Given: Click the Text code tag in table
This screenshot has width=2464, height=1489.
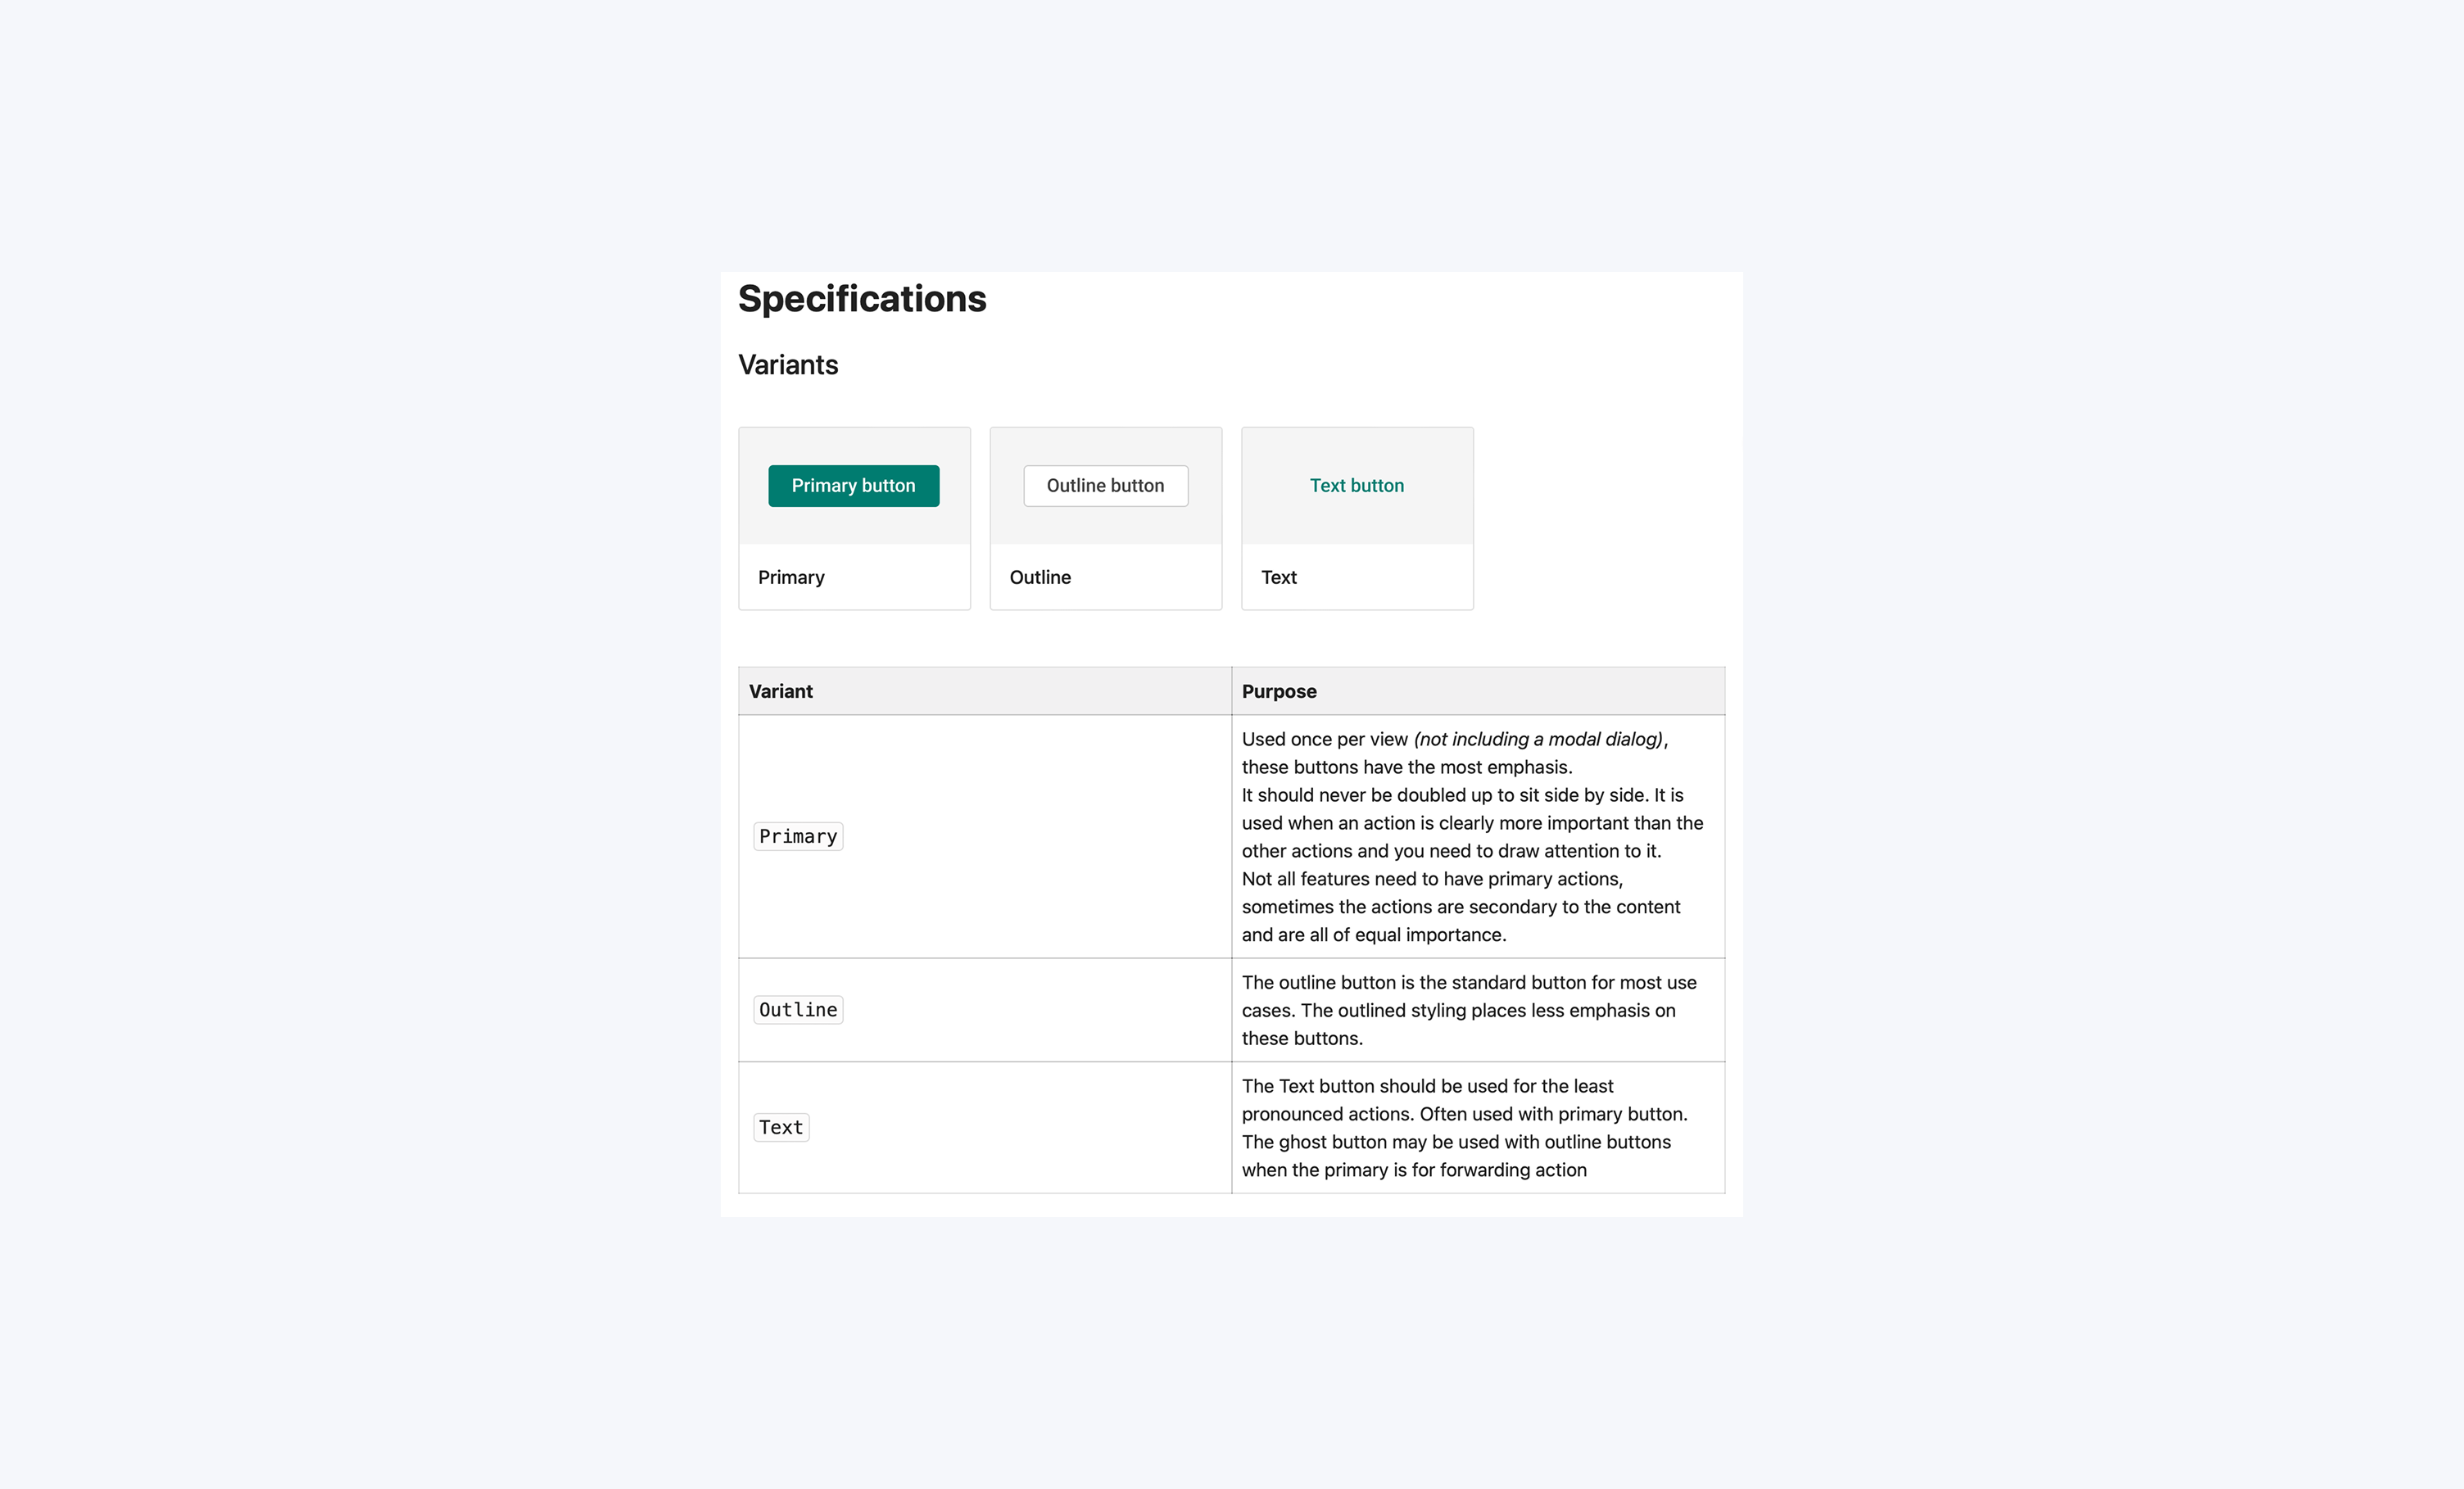Looking at the screenshot, I should point(781,1127).
